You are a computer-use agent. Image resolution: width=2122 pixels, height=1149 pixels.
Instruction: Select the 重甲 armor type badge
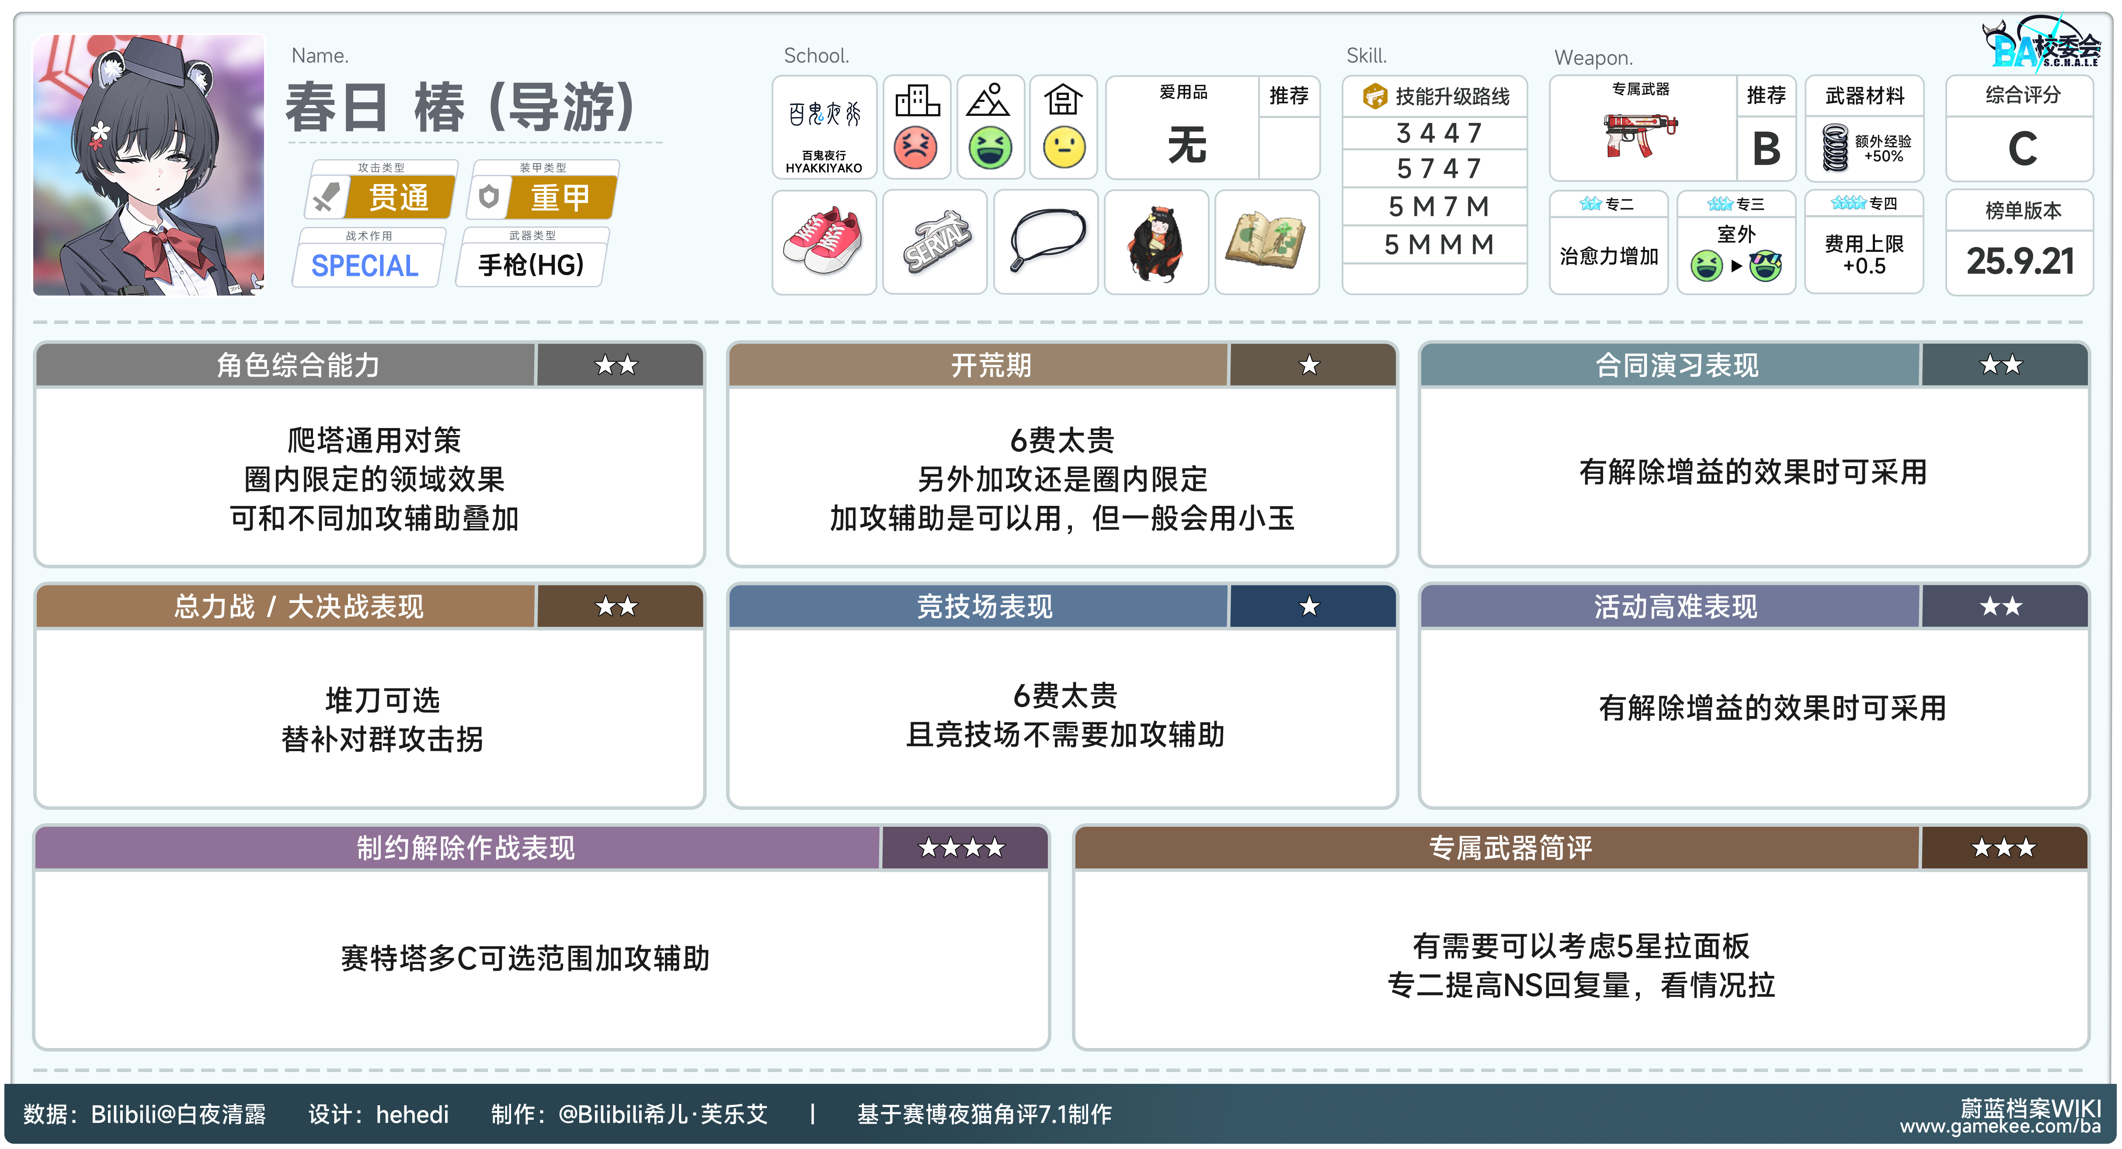coord(560,198)
